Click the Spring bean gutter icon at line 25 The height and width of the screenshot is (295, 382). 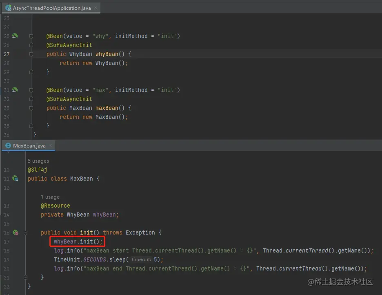tap(15, 36)
